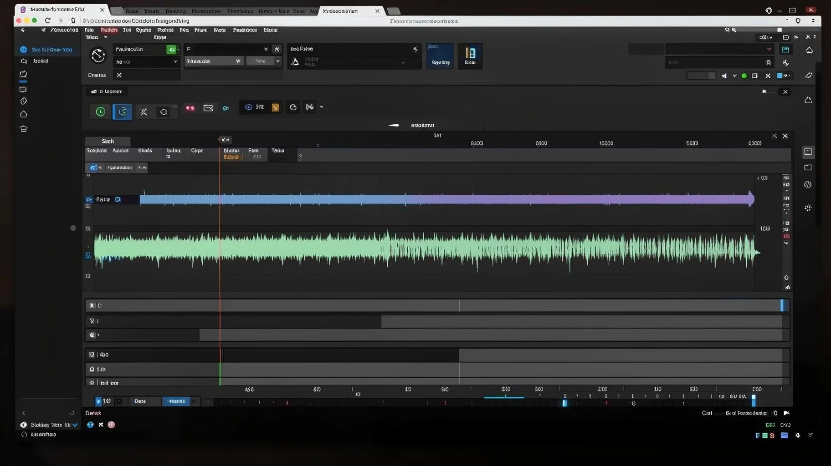Image resolution: width=831 pixels, height=466 pixels.
Task: Toggle the green status dot at the upper right
Action: click(x=744, y=76)
